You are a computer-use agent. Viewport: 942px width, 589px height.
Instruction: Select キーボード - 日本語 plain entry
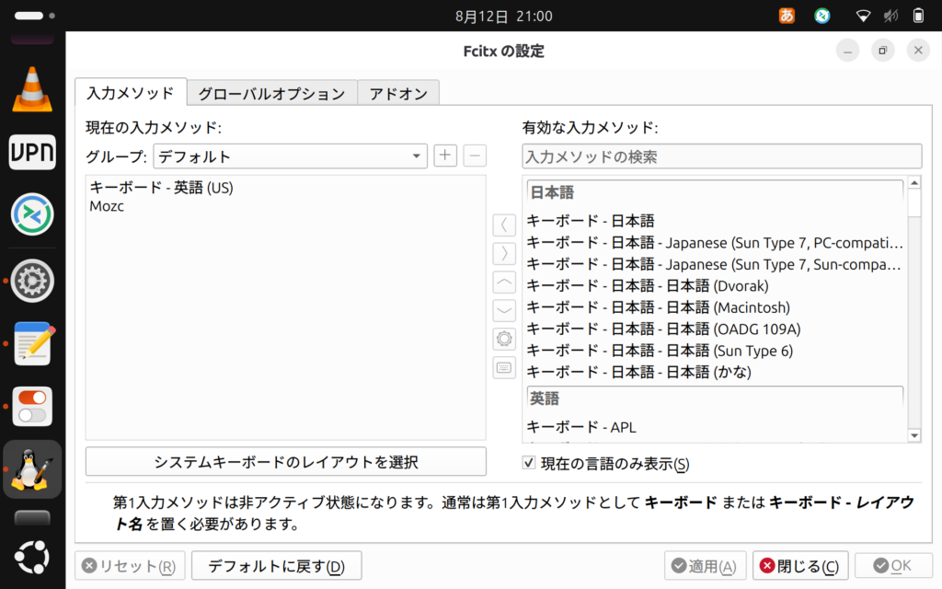coord(714,221)
